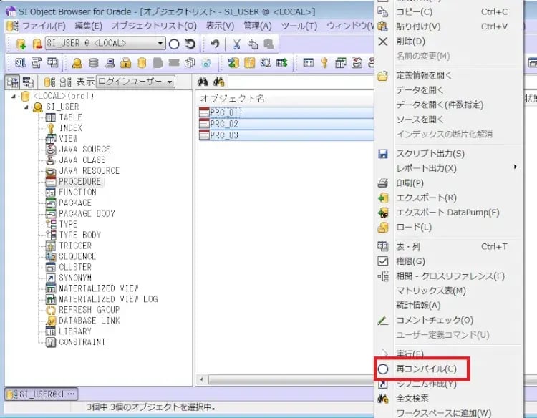
Task: Expand the レポート出力(X) submenu arrow
Action: coord(515,168)
